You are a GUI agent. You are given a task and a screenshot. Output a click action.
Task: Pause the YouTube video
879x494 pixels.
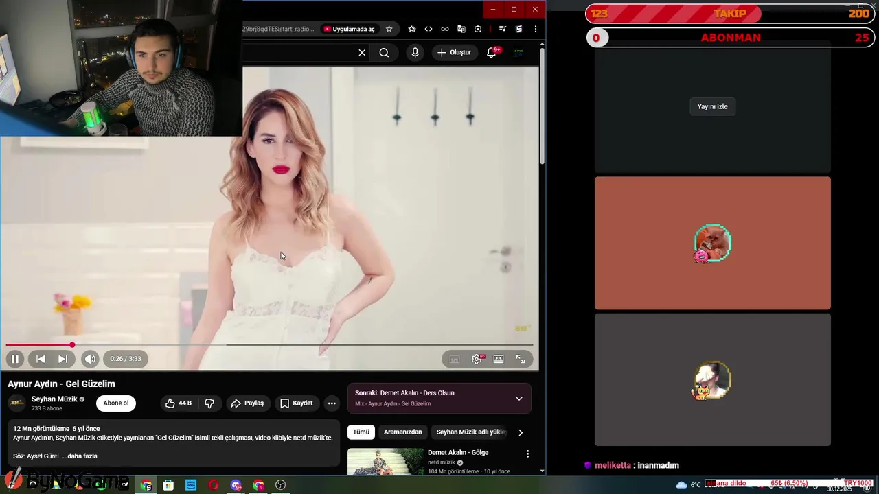point(14,359)
